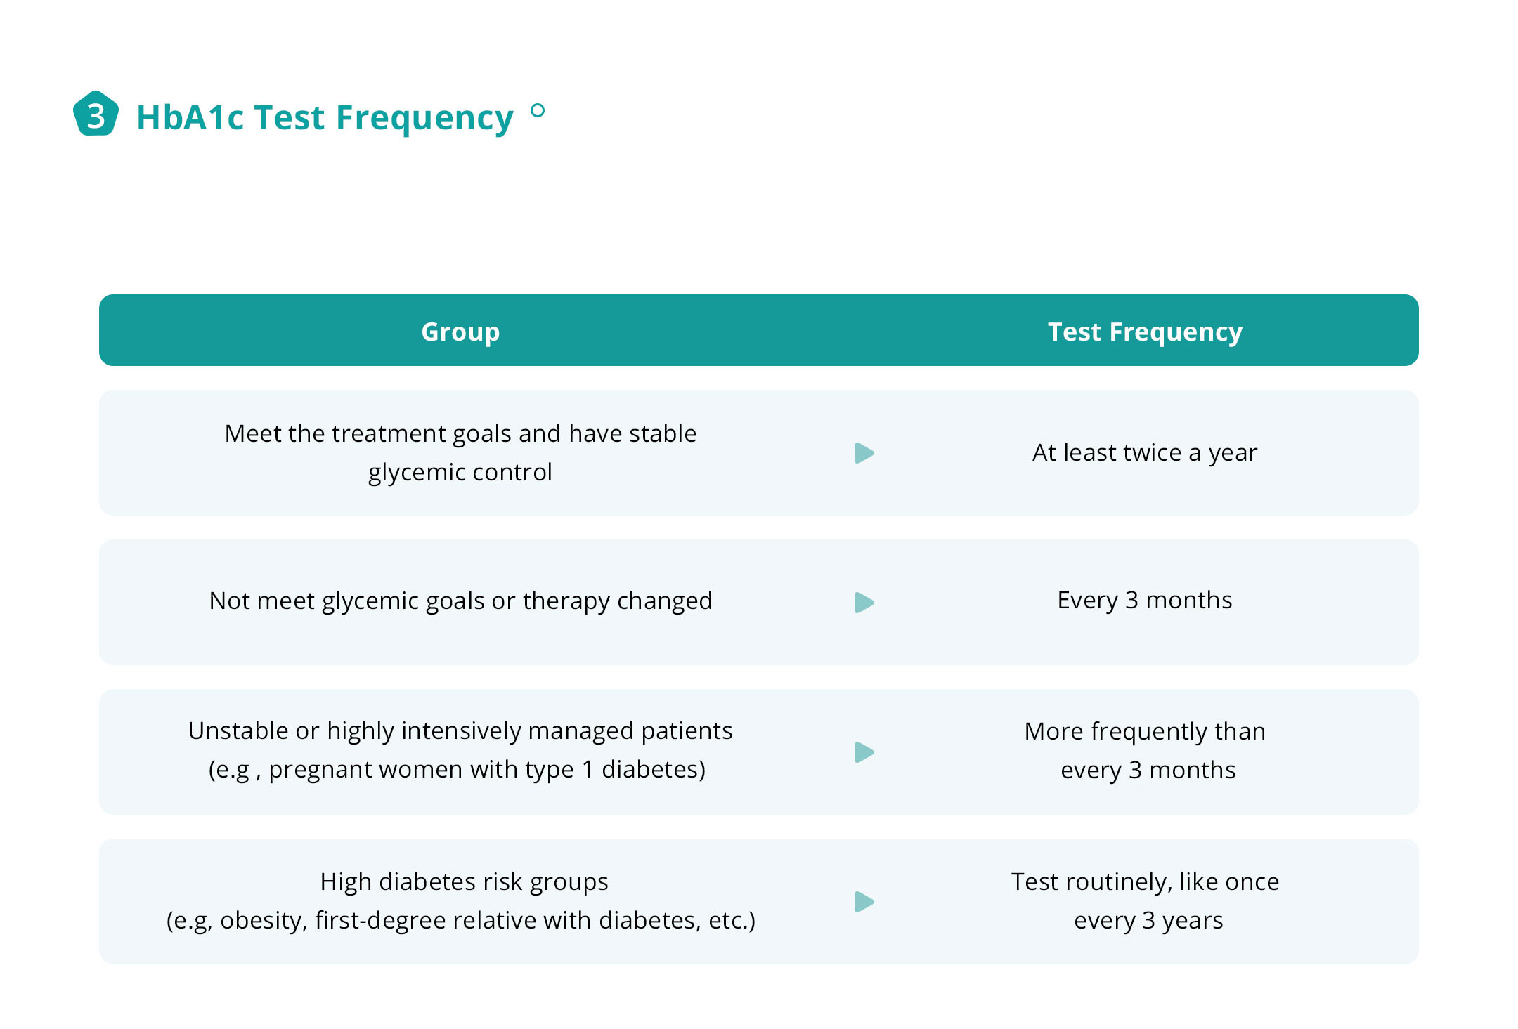Click the pentagon badge with number 3
Viewport: 1518px width, 1029px height.
click(96, 114)
